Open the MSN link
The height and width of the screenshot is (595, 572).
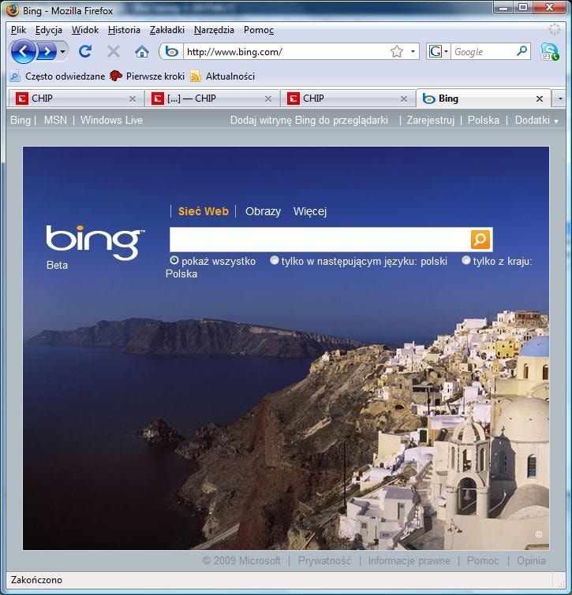click(55, 121)
